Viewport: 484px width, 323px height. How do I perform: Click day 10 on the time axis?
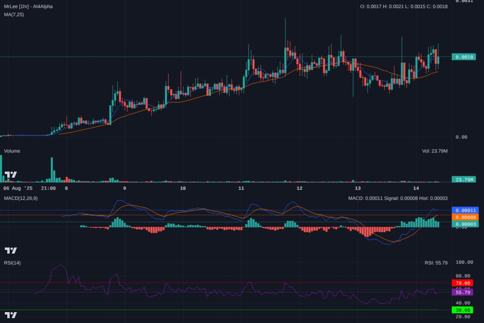pos(183,188)
